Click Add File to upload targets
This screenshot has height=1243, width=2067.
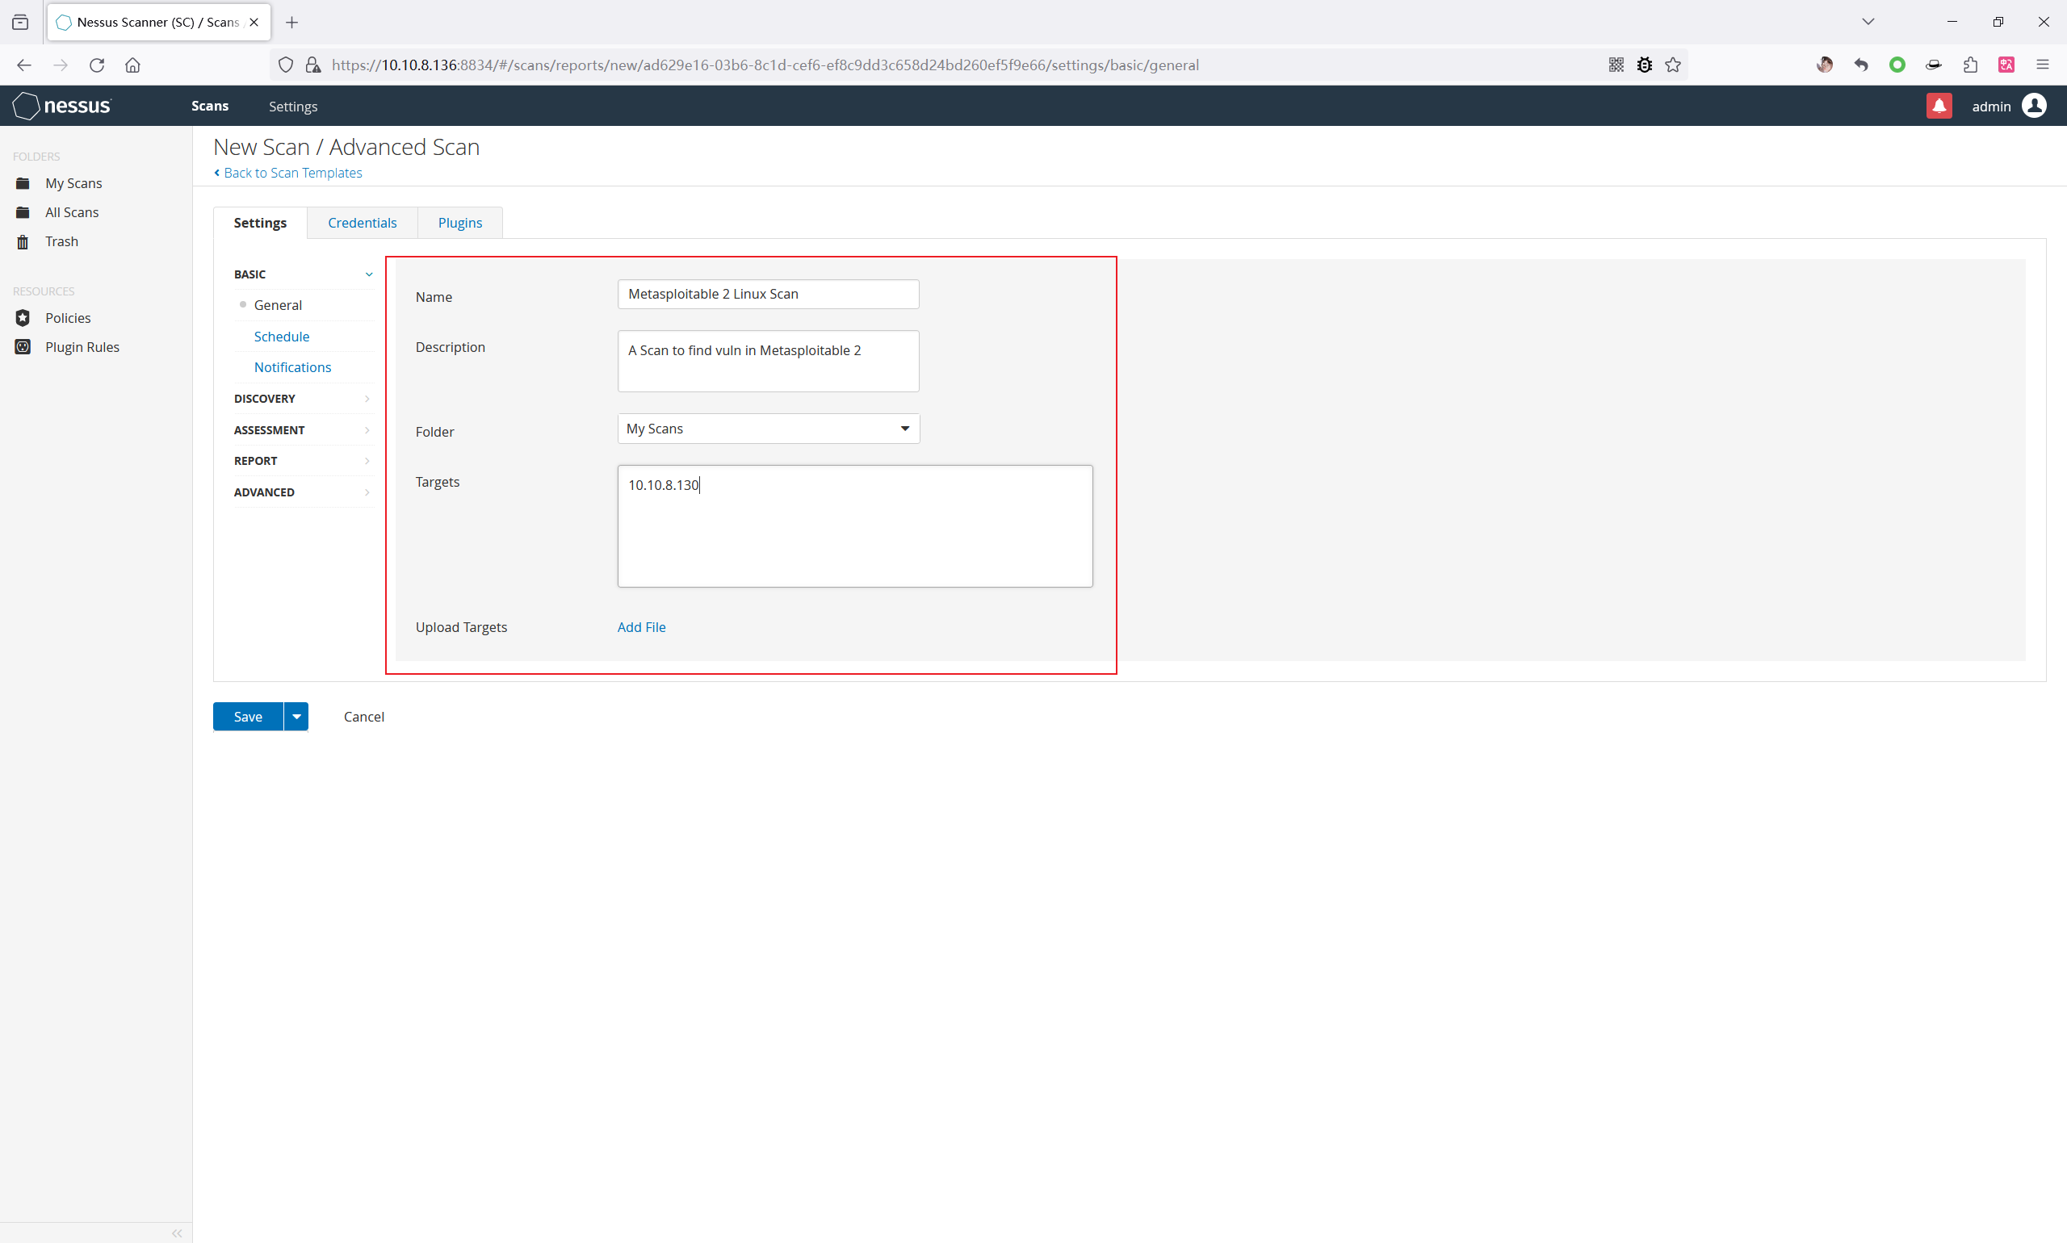pyautogui.click(x=642, y=627)
